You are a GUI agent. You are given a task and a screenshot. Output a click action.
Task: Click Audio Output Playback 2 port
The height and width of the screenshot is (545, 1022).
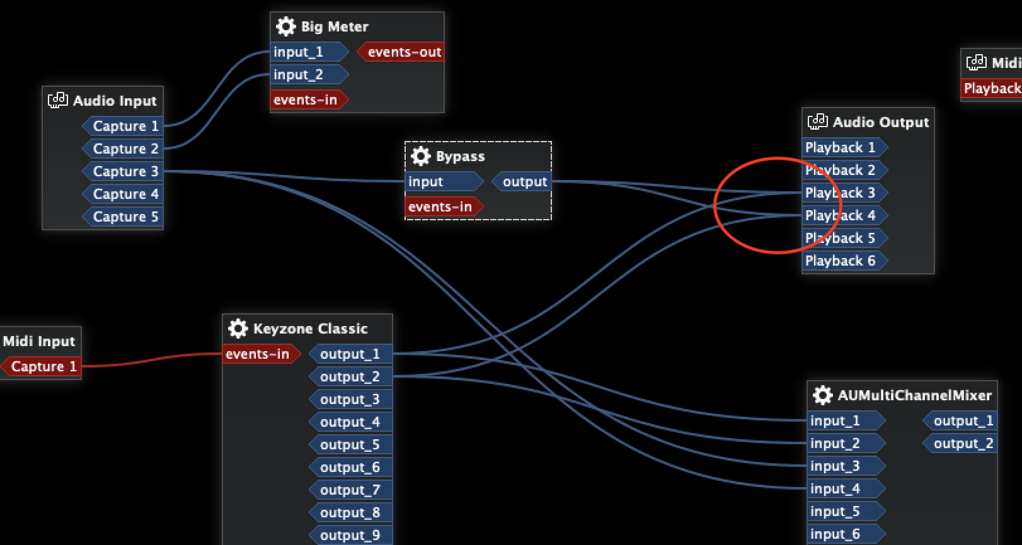pyautogui.click(x=845, y=170)
